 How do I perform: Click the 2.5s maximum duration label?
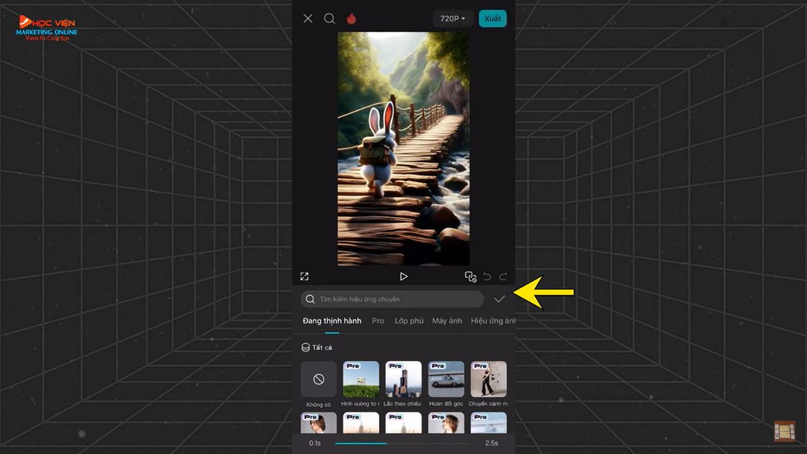coord(492,443)
